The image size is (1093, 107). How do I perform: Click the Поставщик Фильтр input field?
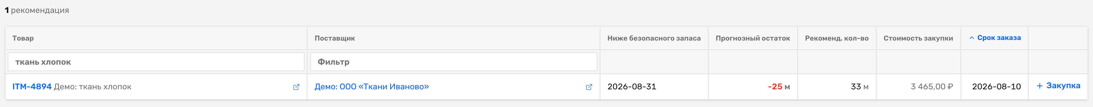click(x=454, y=62)
